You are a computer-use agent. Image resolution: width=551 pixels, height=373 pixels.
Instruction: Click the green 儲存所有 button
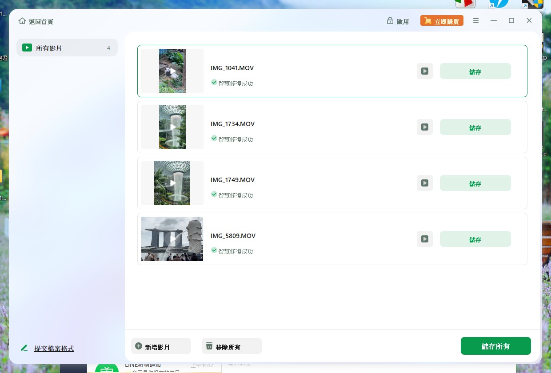[x=496, y=346]
